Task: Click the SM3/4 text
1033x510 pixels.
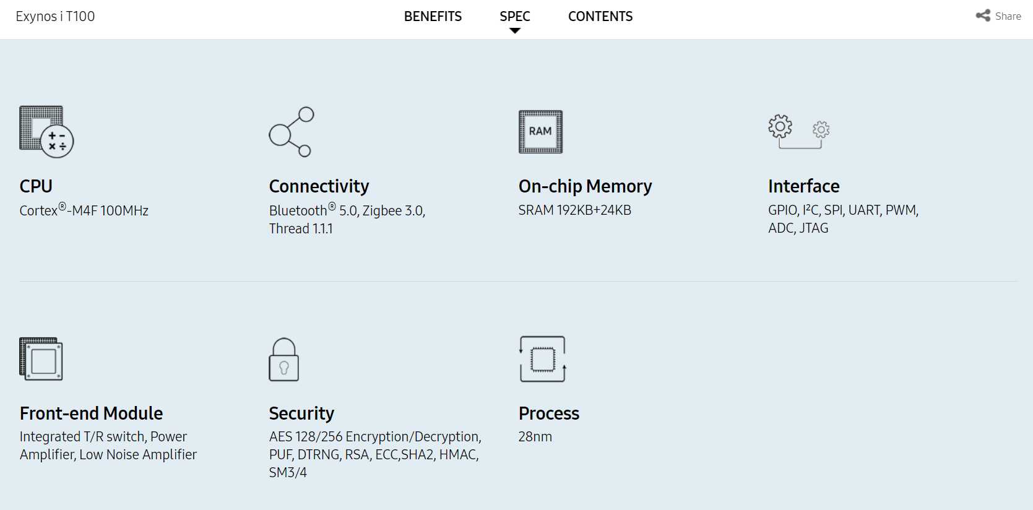Action: click(288, 473)
